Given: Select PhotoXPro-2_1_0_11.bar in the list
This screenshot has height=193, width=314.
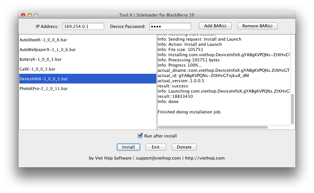Looking at the screenshot, I should click(88, 88).
